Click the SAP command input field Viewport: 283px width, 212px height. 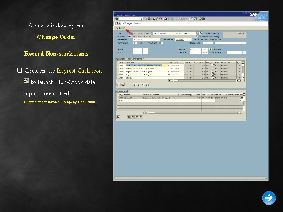click(x=131, y=19)
